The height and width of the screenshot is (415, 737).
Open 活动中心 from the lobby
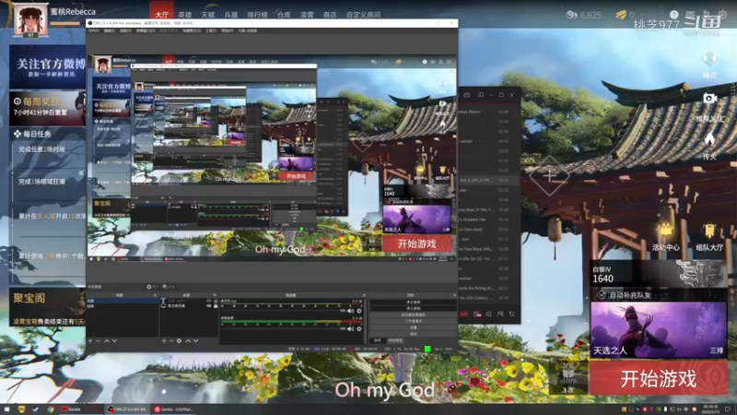[x=665, y=237]
